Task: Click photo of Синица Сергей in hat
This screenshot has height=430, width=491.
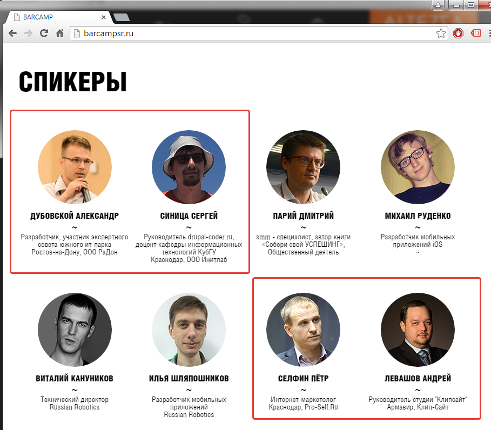Action: click(x=189, y=167)
